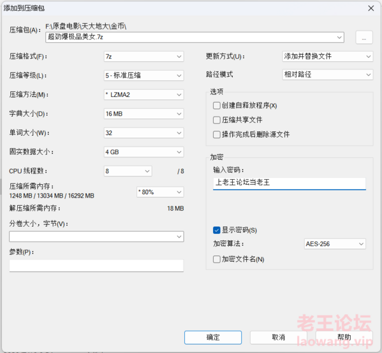The height and width of the screenshot is (353, 382).
Task: Open the 更新方式 dropdown
Action: 327,57
